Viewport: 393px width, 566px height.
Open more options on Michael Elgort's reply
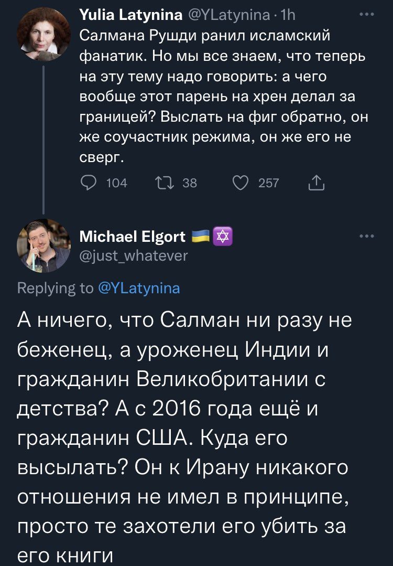click(367, 237)
